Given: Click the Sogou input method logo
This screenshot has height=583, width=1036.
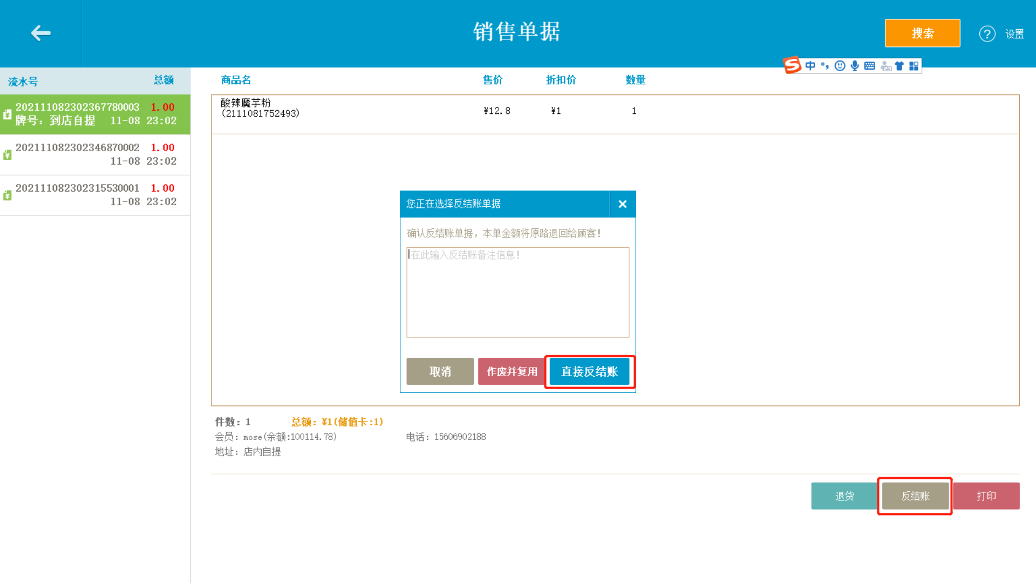Looking at the screenshot, I should [x=792, y=65].
